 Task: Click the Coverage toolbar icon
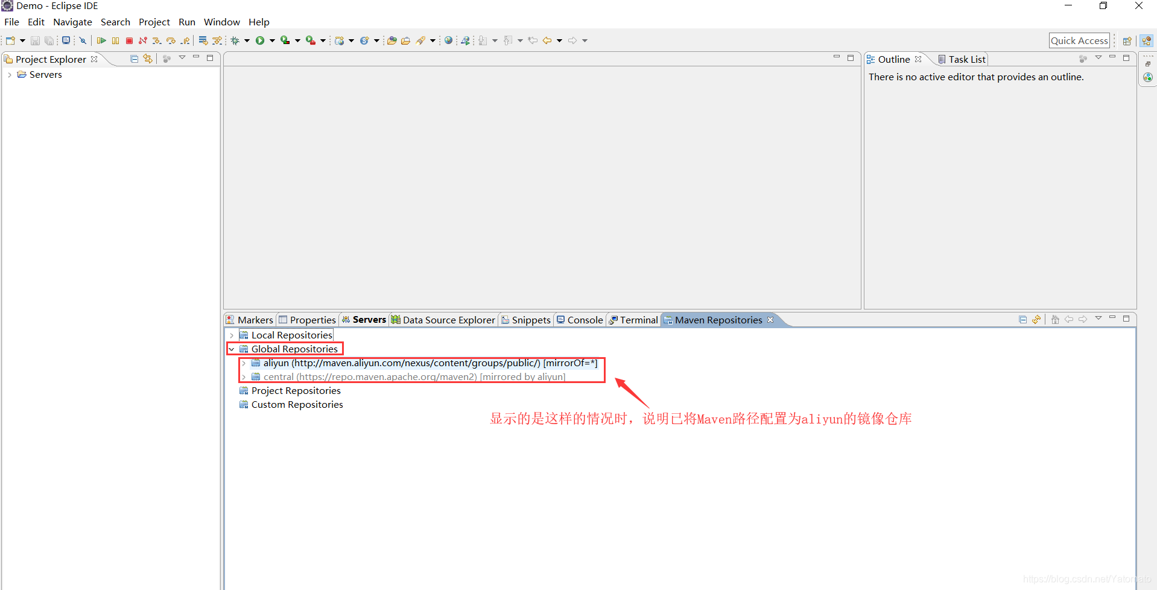285,40
